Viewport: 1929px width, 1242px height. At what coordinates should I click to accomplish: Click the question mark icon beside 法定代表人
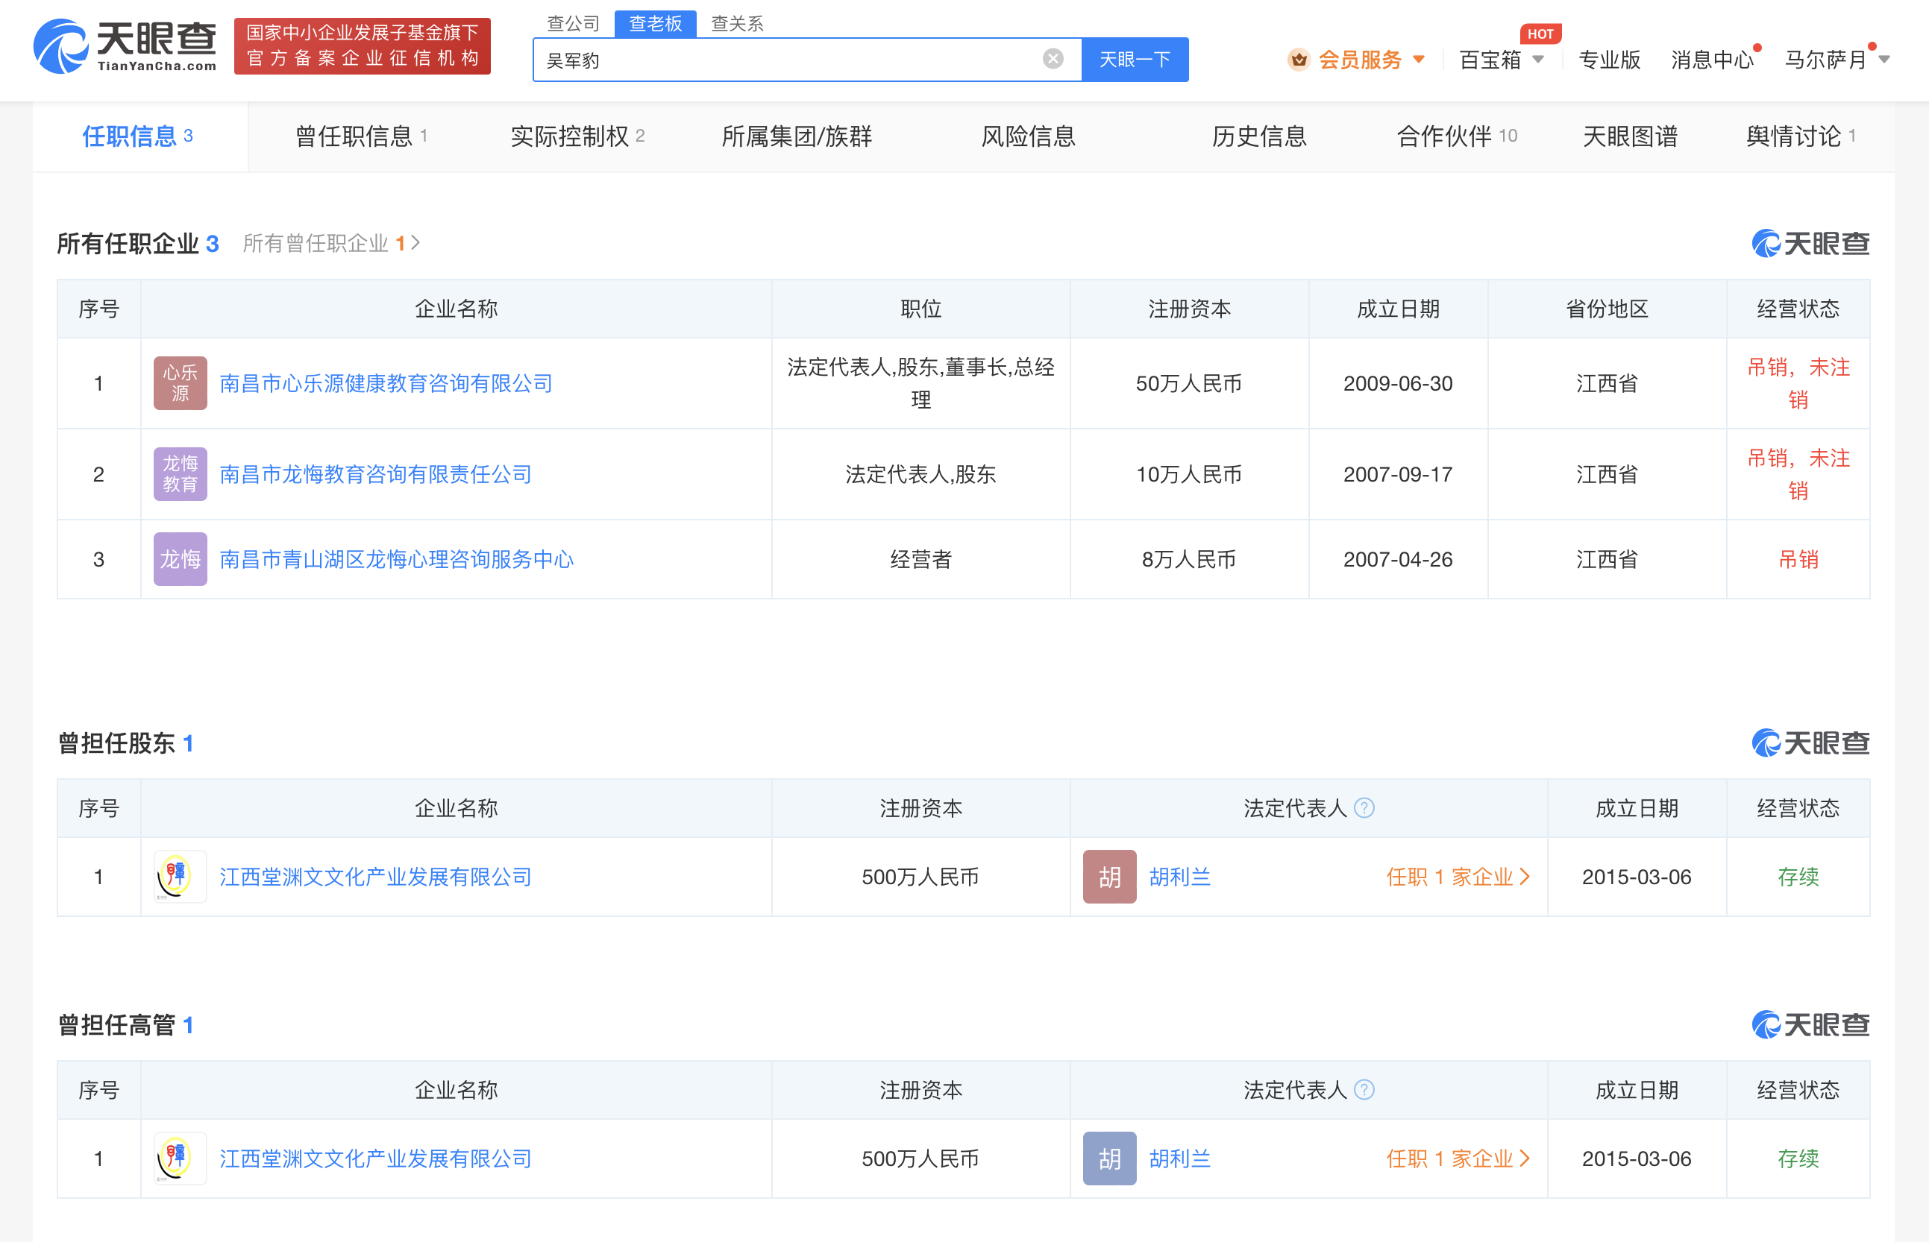1364,807
